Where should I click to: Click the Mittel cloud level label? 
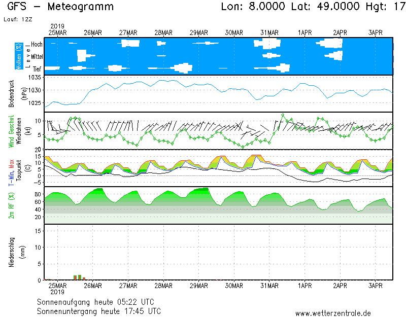[37, 56]
